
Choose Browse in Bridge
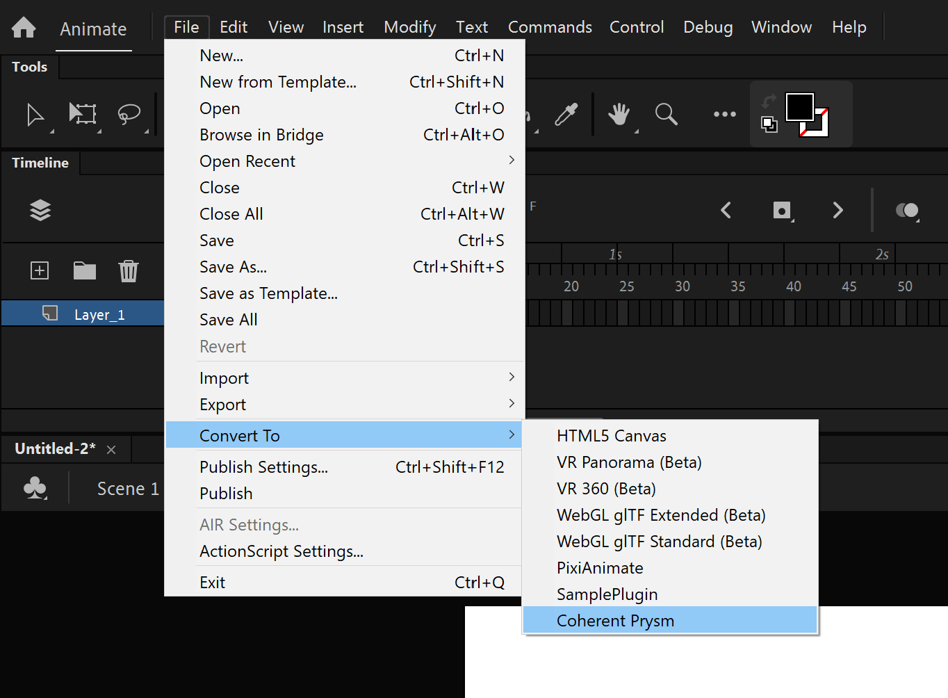click(x=344, y=135)
